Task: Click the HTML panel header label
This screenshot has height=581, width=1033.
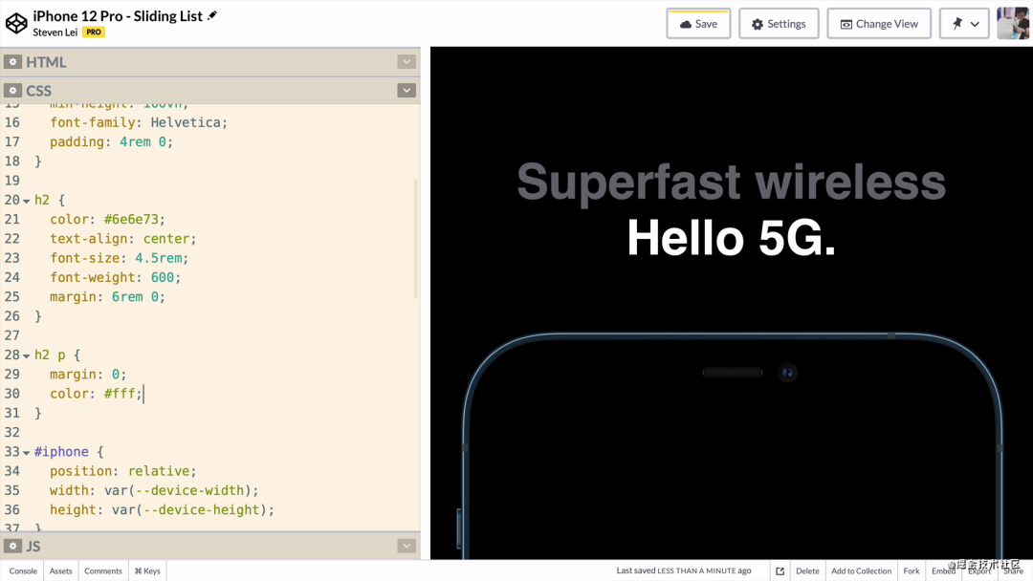Action: 46,62
